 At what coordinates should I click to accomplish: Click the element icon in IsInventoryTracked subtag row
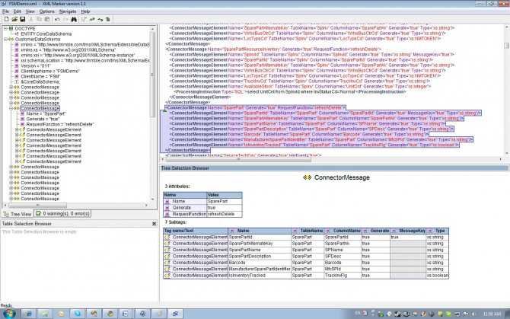(167, 275)
